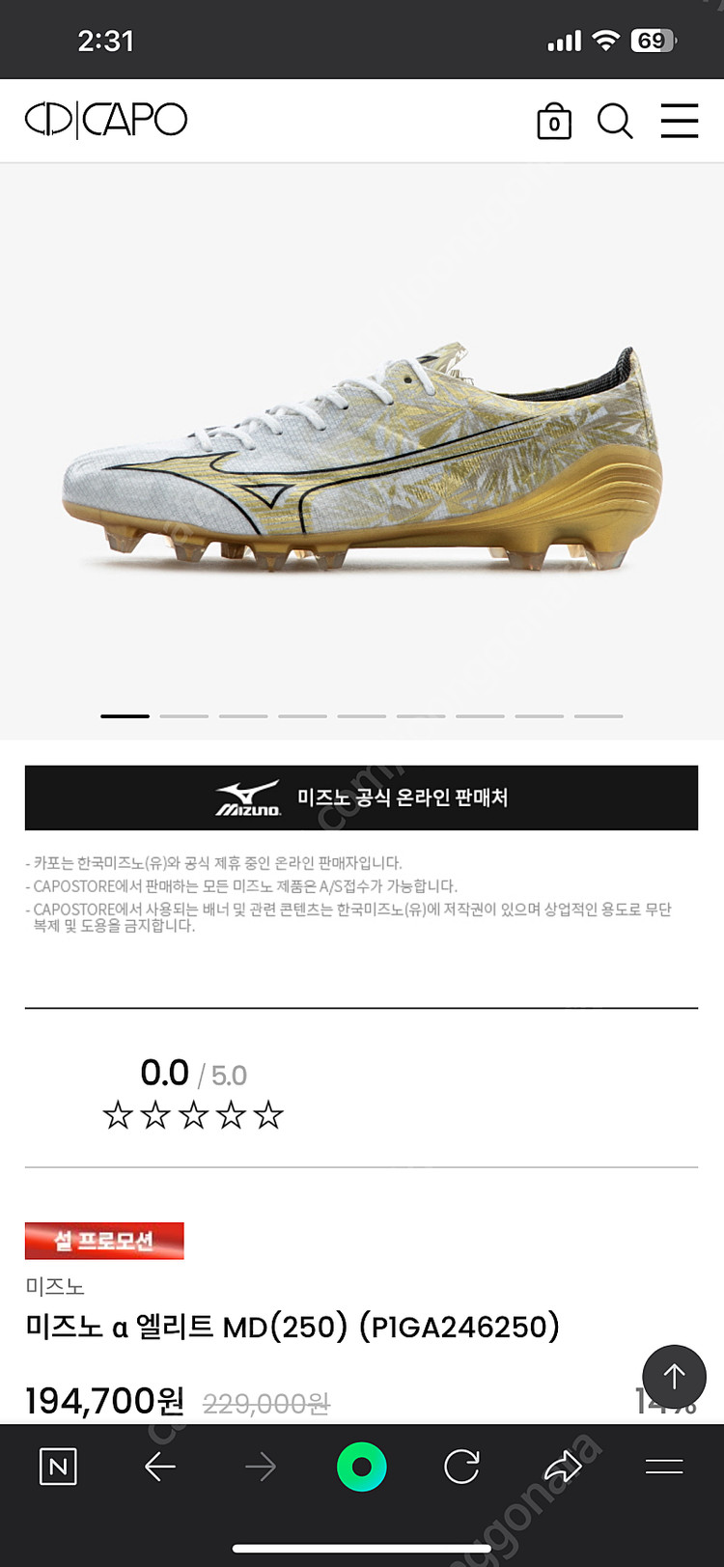Select the last image carousel indicator
The image size is (724, 1567).
tap(599, 716)
